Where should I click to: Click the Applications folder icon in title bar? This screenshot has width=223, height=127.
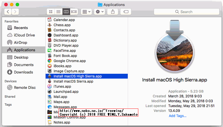coord(100,5)
